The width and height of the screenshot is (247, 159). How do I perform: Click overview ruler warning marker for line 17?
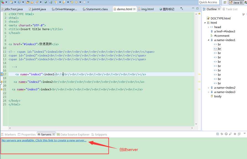tap(199, 74)
